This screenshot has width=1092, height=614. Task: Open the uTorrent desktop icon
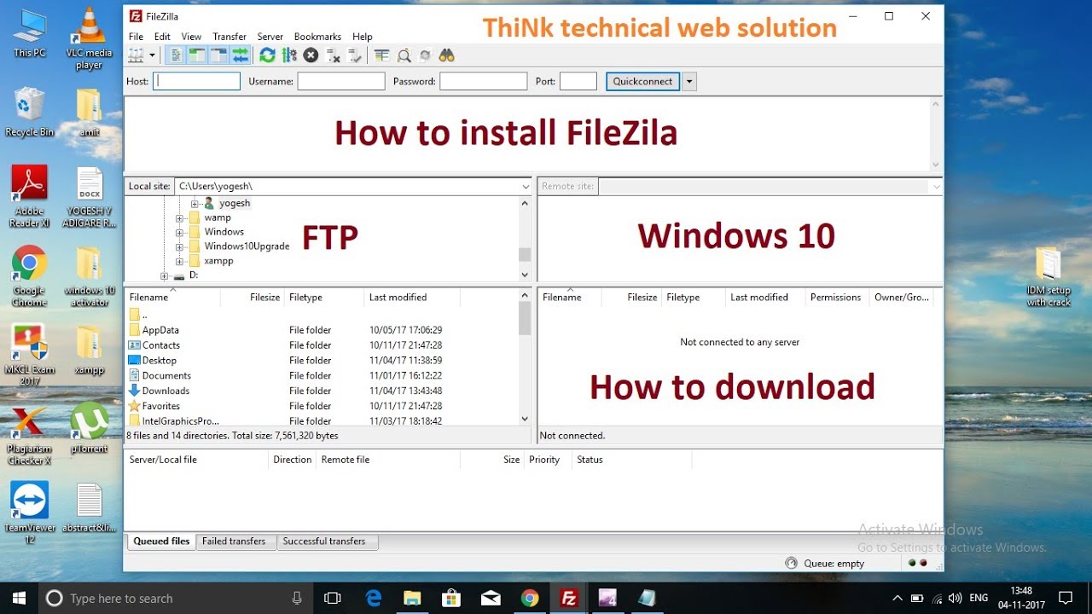[x=89, y=426]
